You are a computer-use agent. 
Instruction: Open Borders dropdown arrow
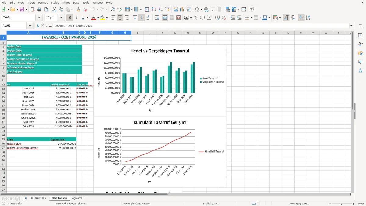click(x=251, y=18)
